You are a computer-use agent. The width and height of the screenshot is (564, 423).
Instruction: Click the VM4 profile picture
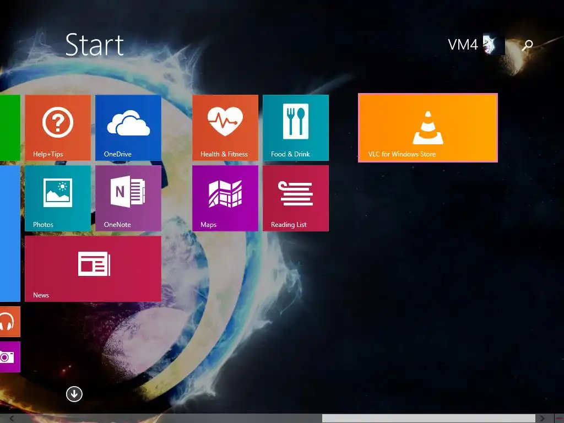coord(494,45)
